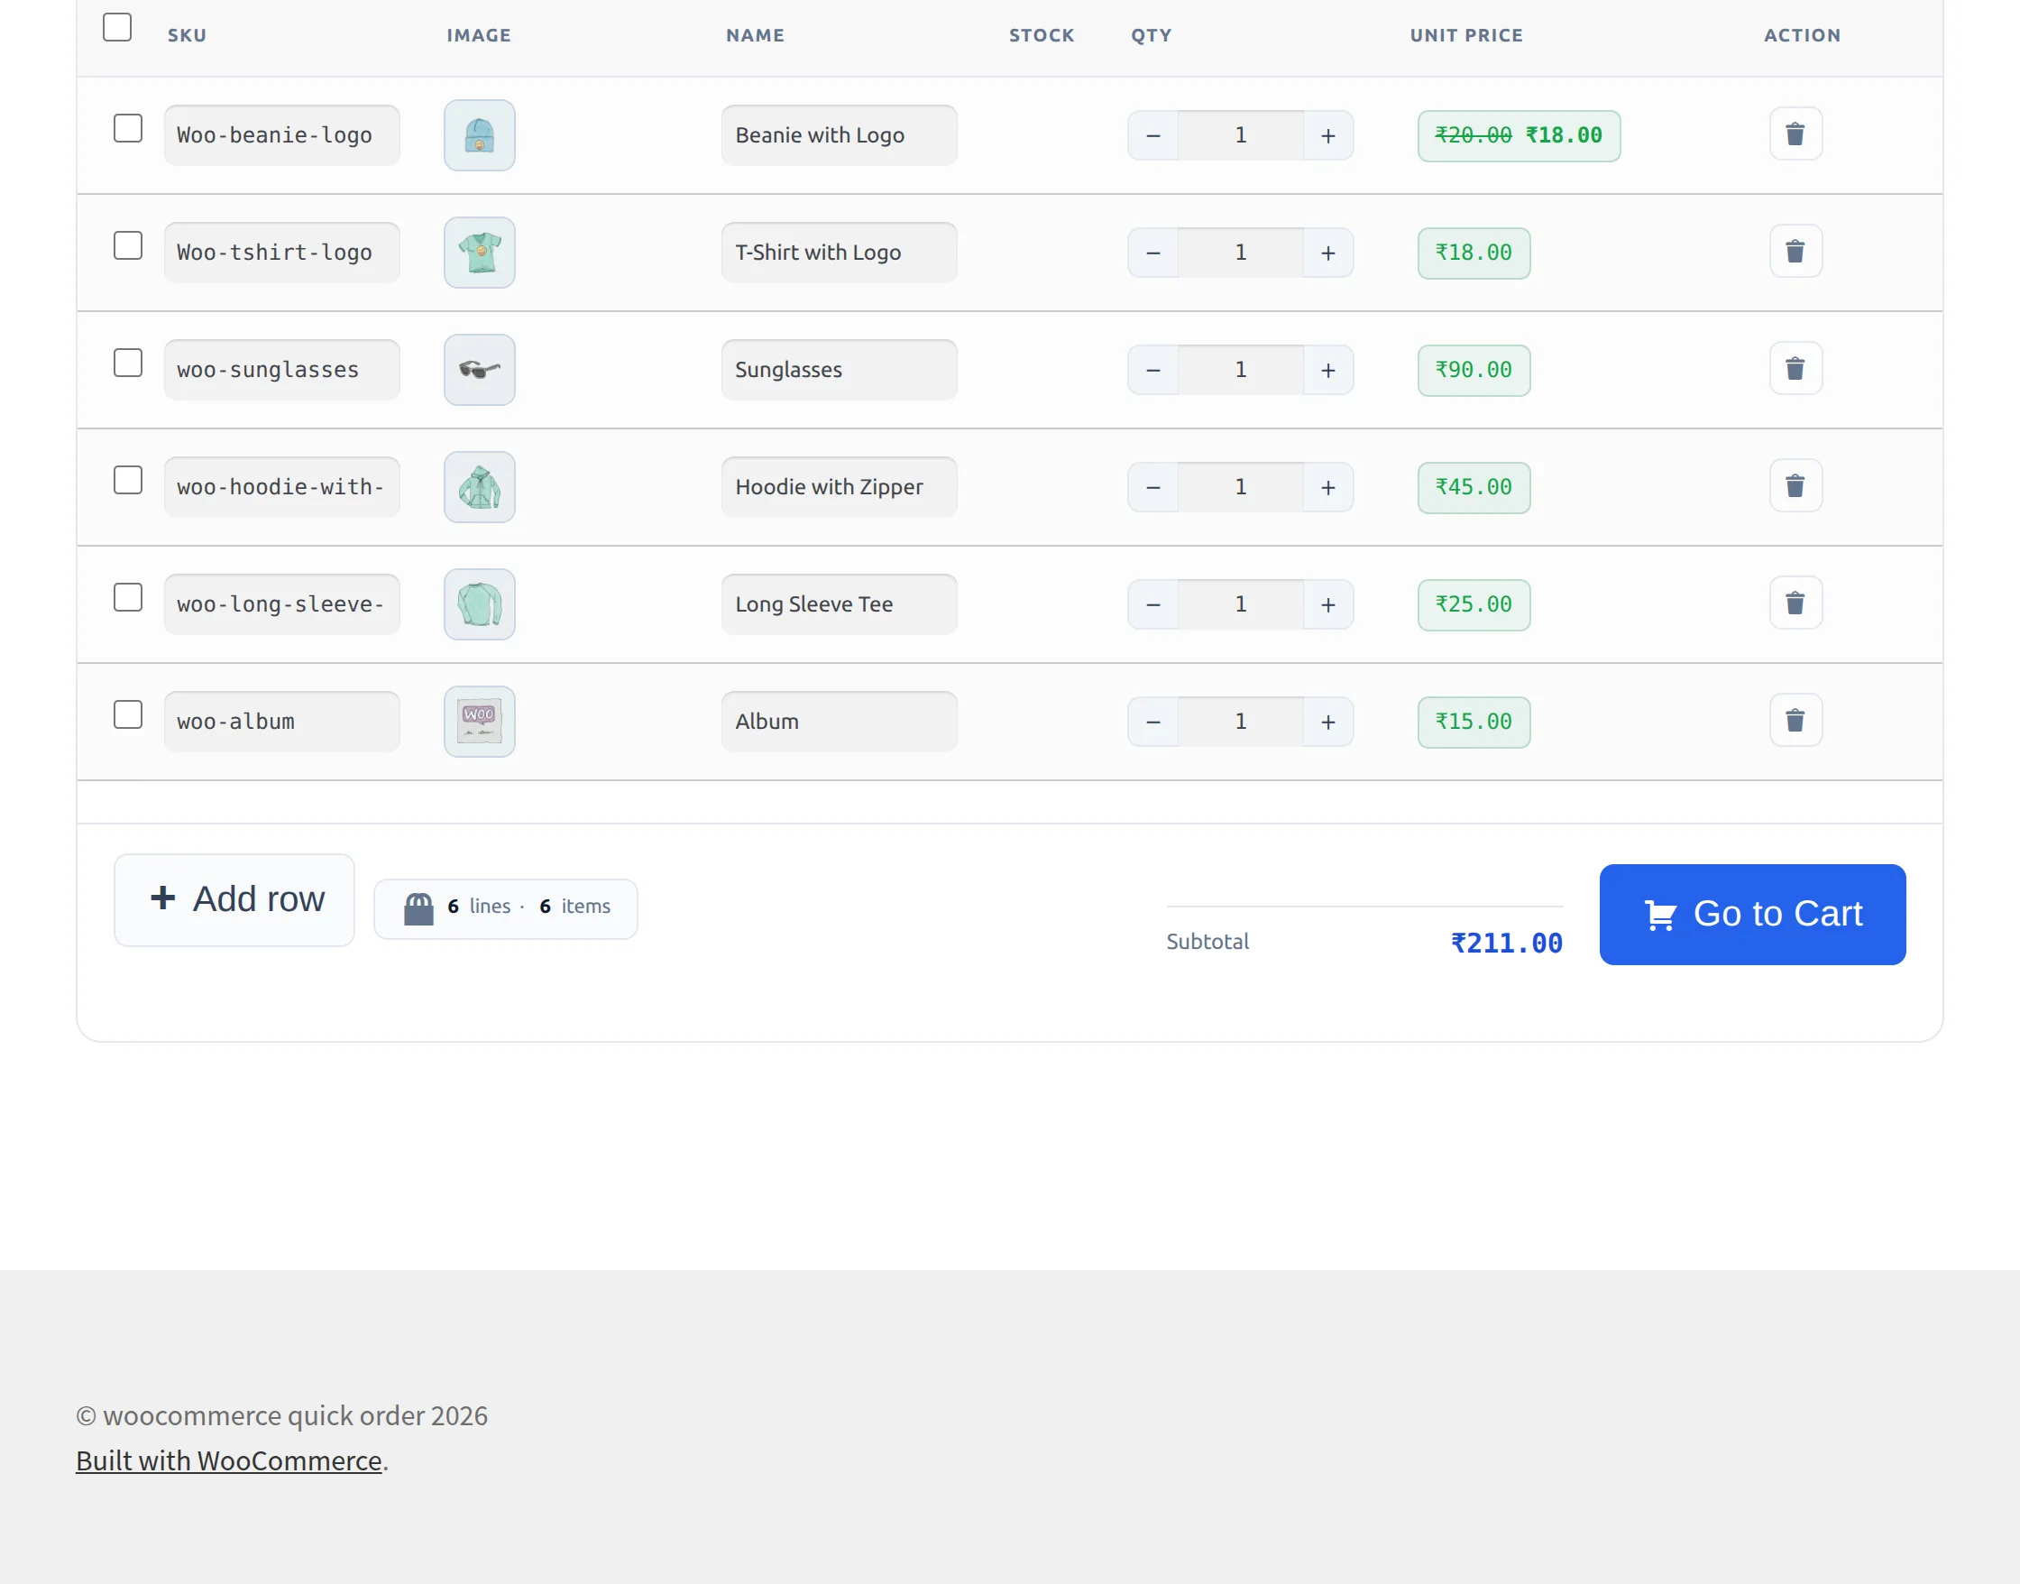The height and width of the screenshot is (1584, 2020).
Task: Remove the Long Sleeve Tee row
Action: 1795,603
